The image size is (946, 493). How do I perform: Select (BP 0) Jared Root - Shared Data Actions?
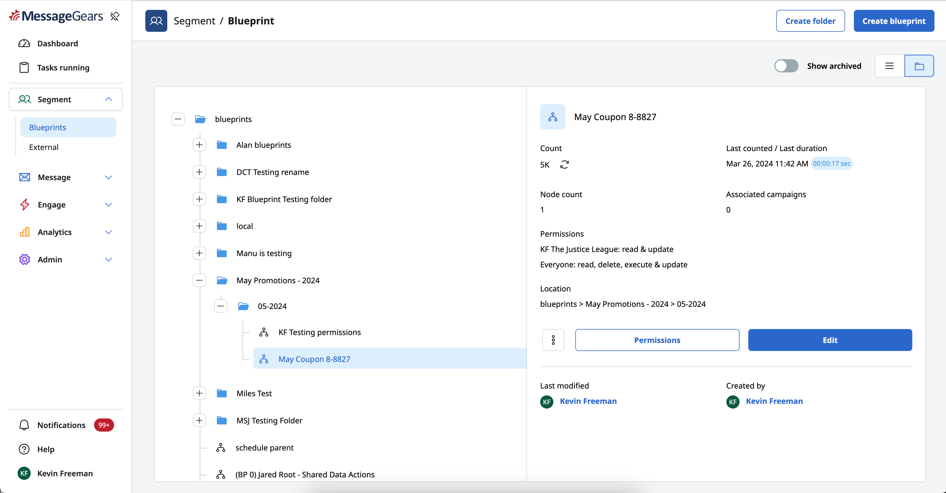305,474
